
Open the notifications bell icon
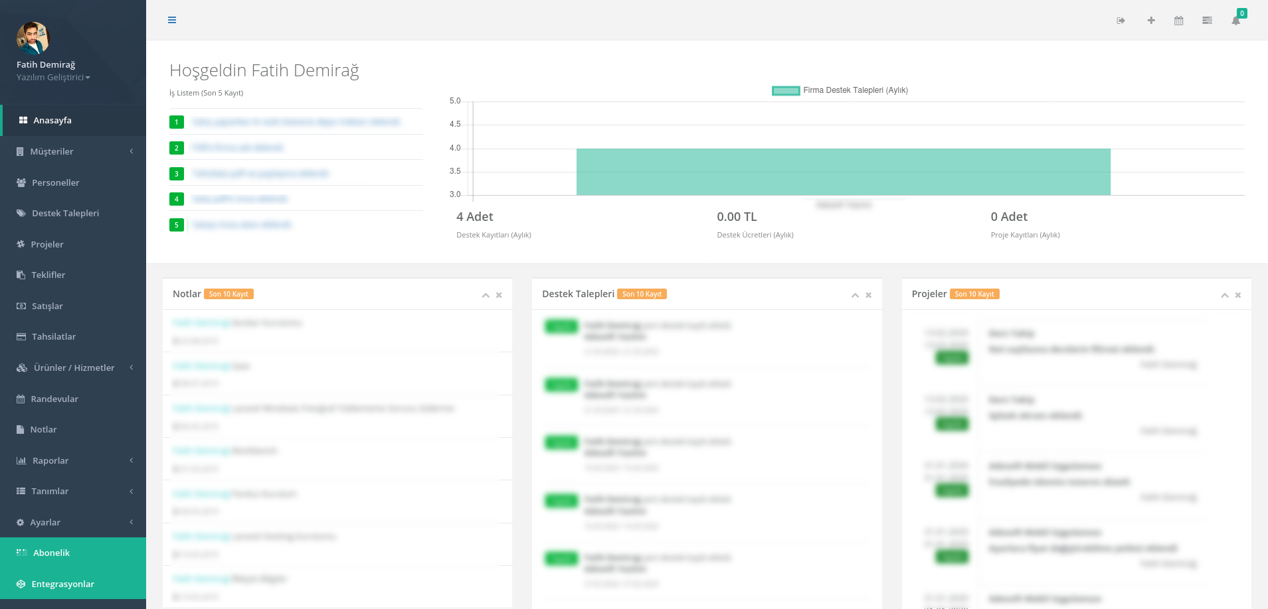point(1235,21)
